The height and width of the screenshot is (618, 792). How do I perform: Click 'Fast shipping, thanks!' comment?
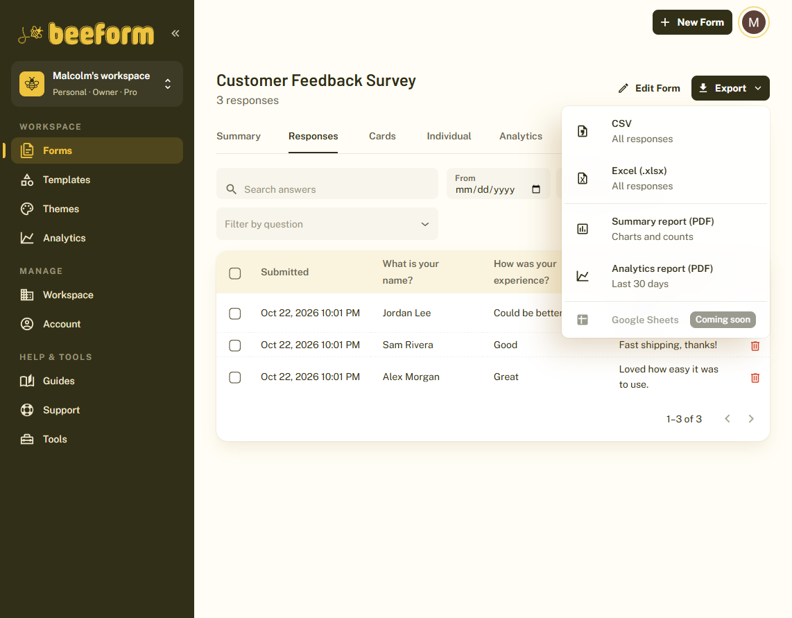(668, 345)
